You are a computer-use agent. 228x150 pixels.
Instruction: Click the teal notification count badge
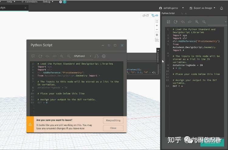(x=64, y=2)
